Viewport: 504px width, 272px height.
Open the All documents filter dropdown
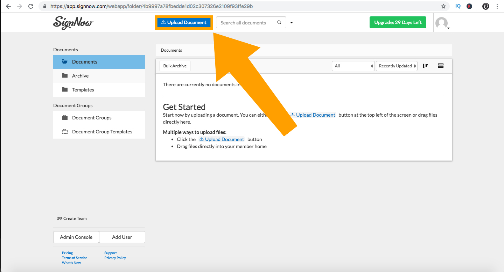tap(353, 66)
